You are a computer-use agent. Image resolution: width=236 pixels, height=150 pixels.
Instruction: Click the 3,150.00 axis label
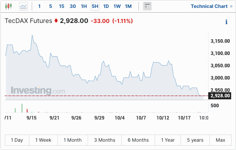click(x=220, y=41)
